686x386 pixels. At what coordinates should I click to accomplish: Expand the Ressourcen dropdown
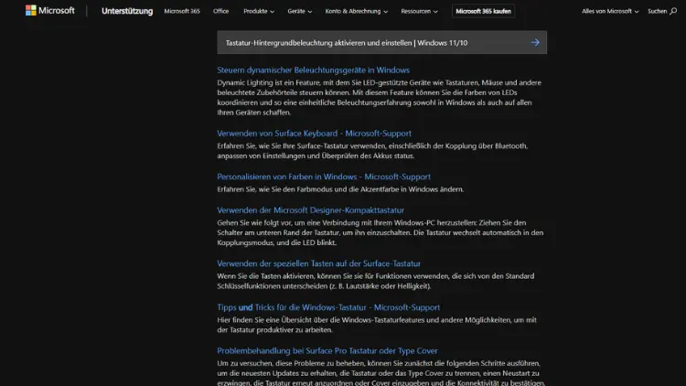[x=419, y=11]
